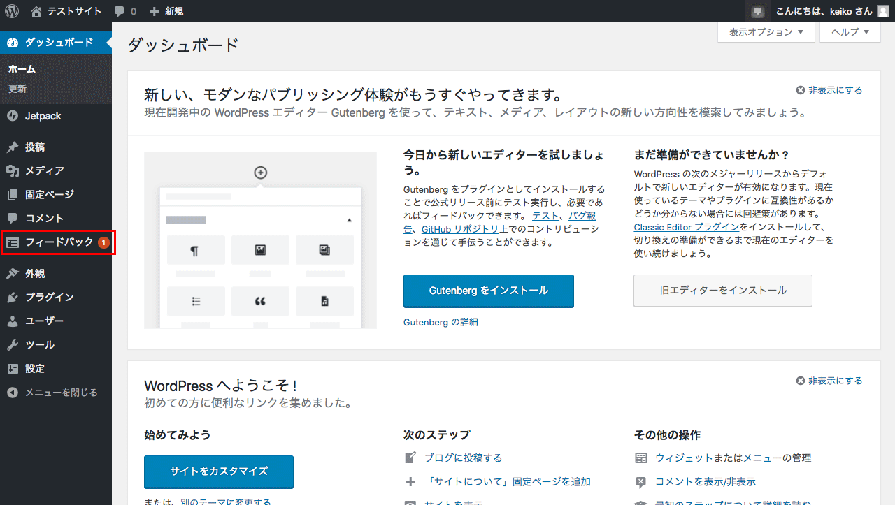Click the 旧エディターをインストール button

(723, 291)
